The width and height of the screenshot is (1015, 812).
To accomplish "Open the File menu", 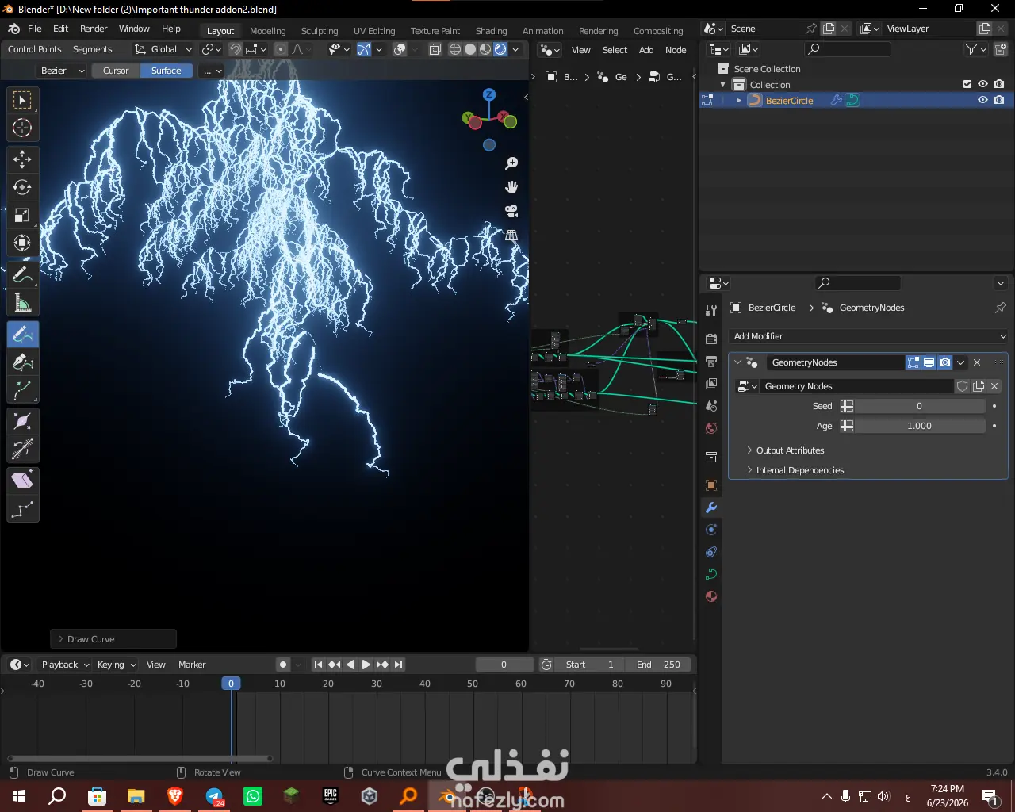I will pos(35,29).
